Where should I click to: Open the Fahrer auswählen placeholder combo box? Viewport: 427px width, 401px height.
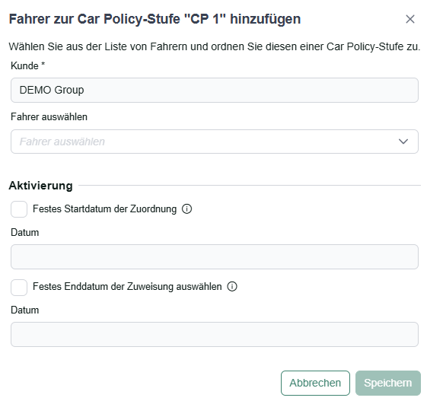[215, 142]
